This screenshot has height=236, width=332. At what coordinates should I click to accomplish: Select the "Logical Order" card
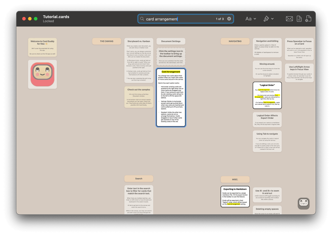267,95
